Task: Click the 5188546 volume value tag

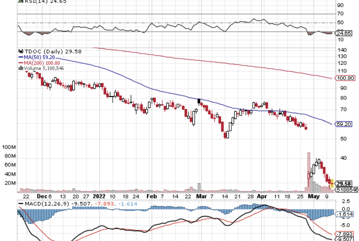Action: (x=346, y=189)
